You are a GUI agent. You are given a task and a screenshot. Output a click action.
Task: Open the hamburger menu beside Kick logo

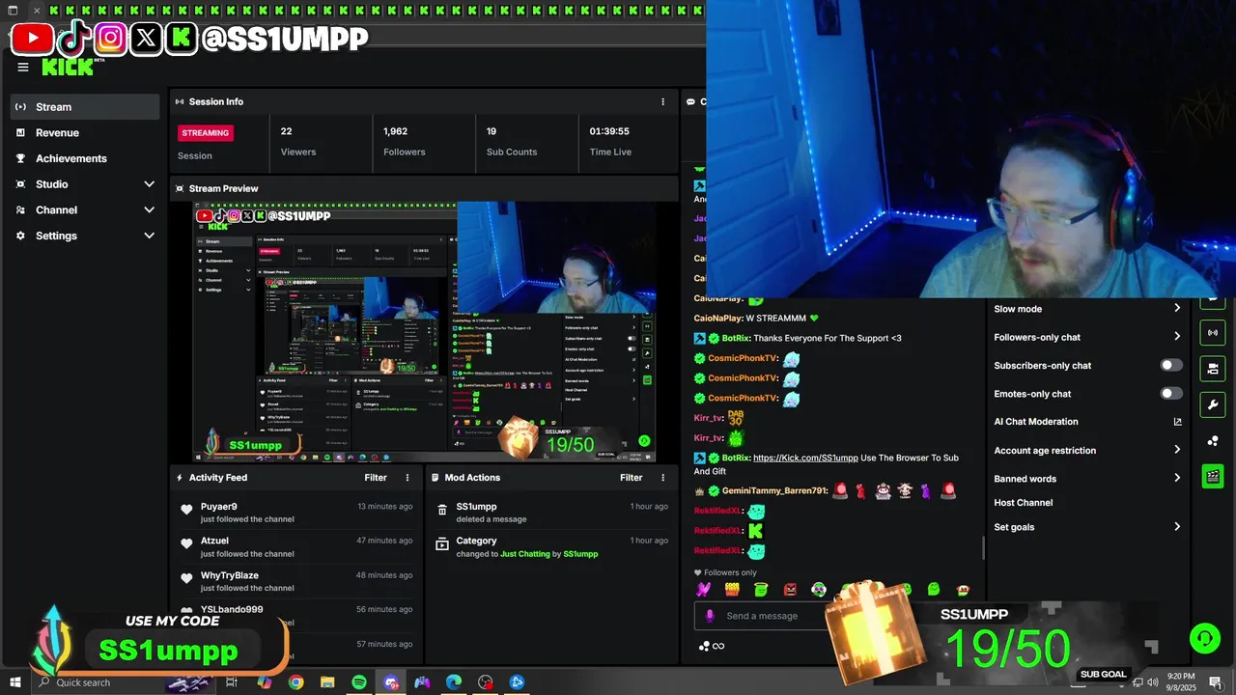click(23, 67)
